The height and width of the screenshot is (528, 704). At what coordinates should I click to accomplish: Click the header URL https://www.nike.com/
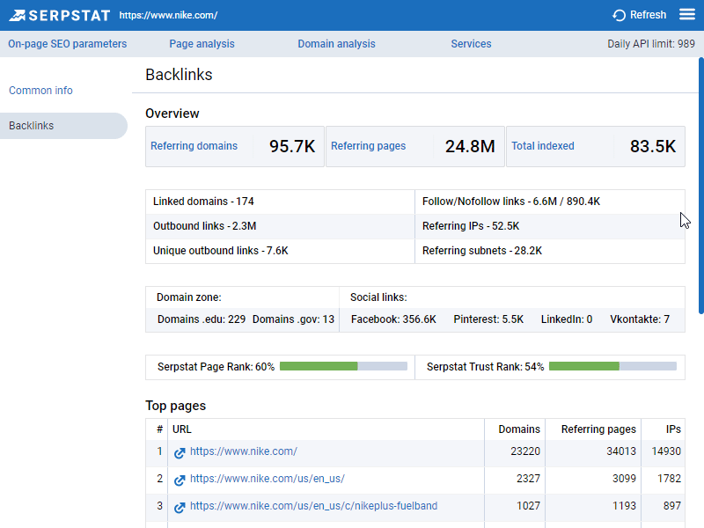(x=168, y=15)
